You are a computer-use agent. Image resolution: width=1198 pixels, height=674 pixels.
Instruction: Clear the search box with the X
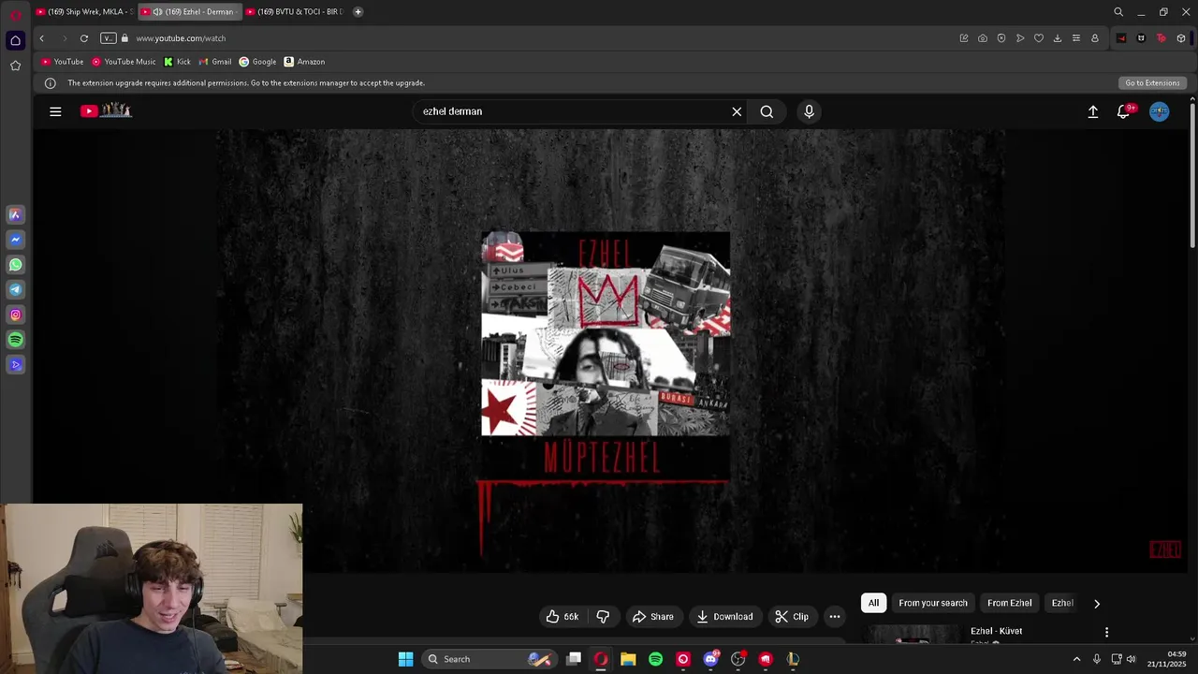coord(737,111)
